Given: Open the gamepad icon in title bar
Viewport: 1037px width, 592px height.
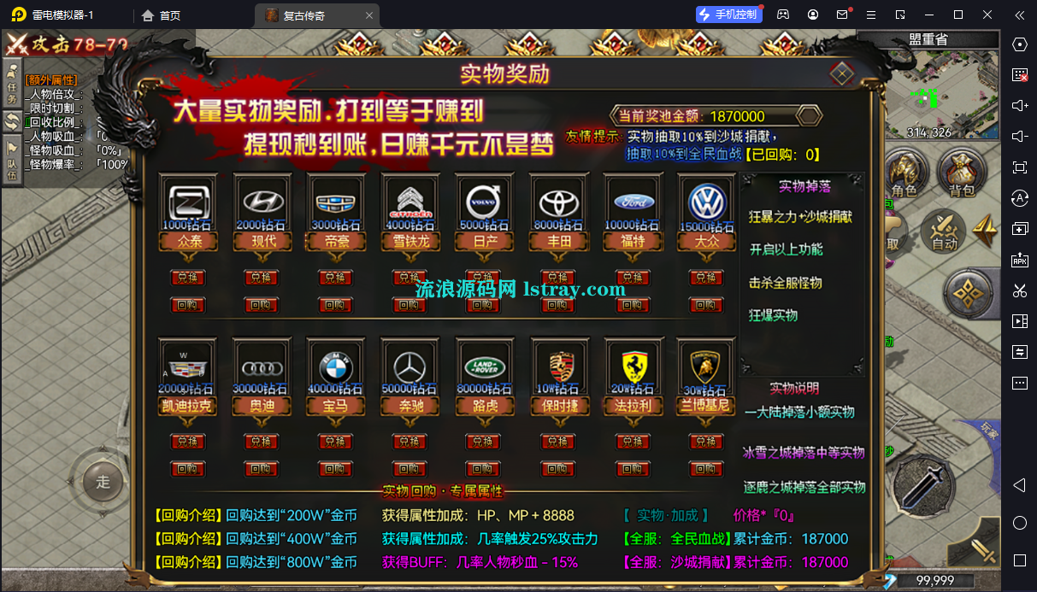Looking at the screenshot, I should pos(783,15).
